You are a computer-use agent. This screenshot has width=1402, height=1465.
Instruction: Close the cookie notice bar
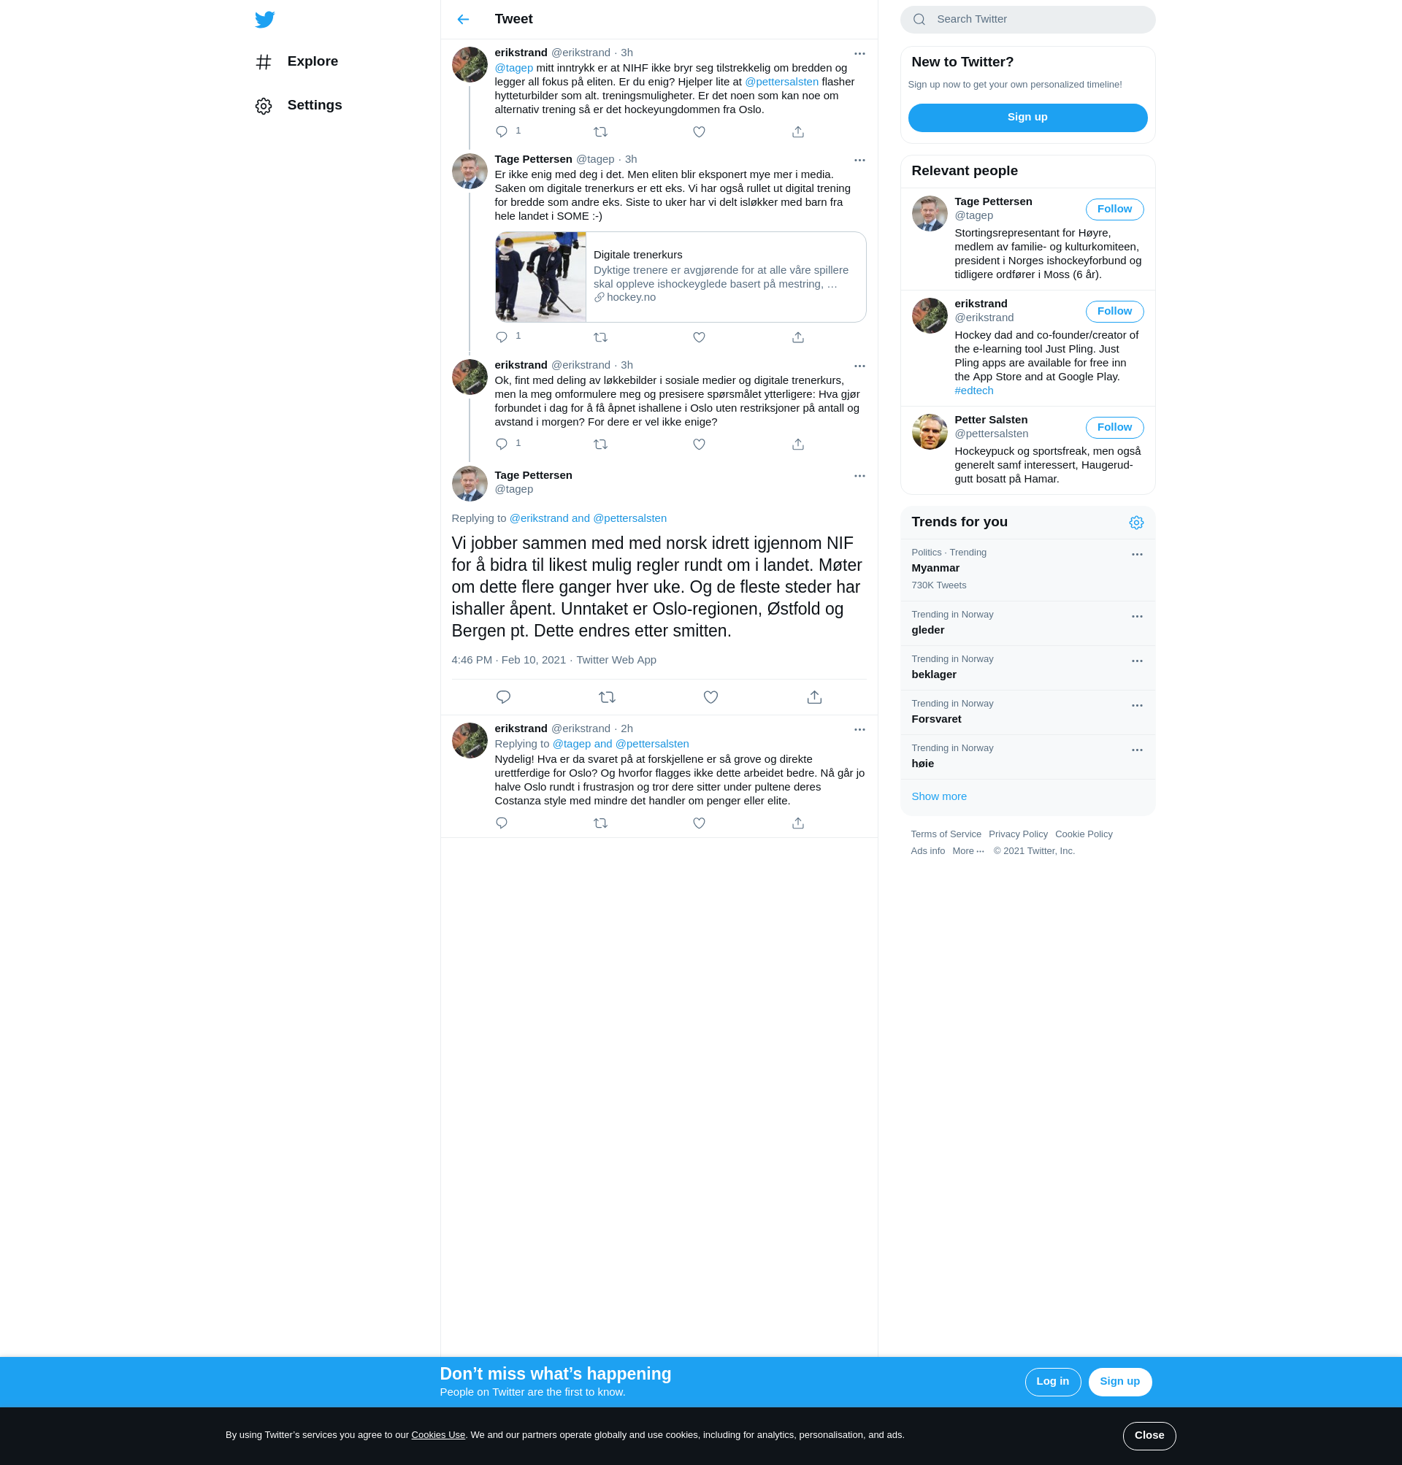coord(1149,1436)
